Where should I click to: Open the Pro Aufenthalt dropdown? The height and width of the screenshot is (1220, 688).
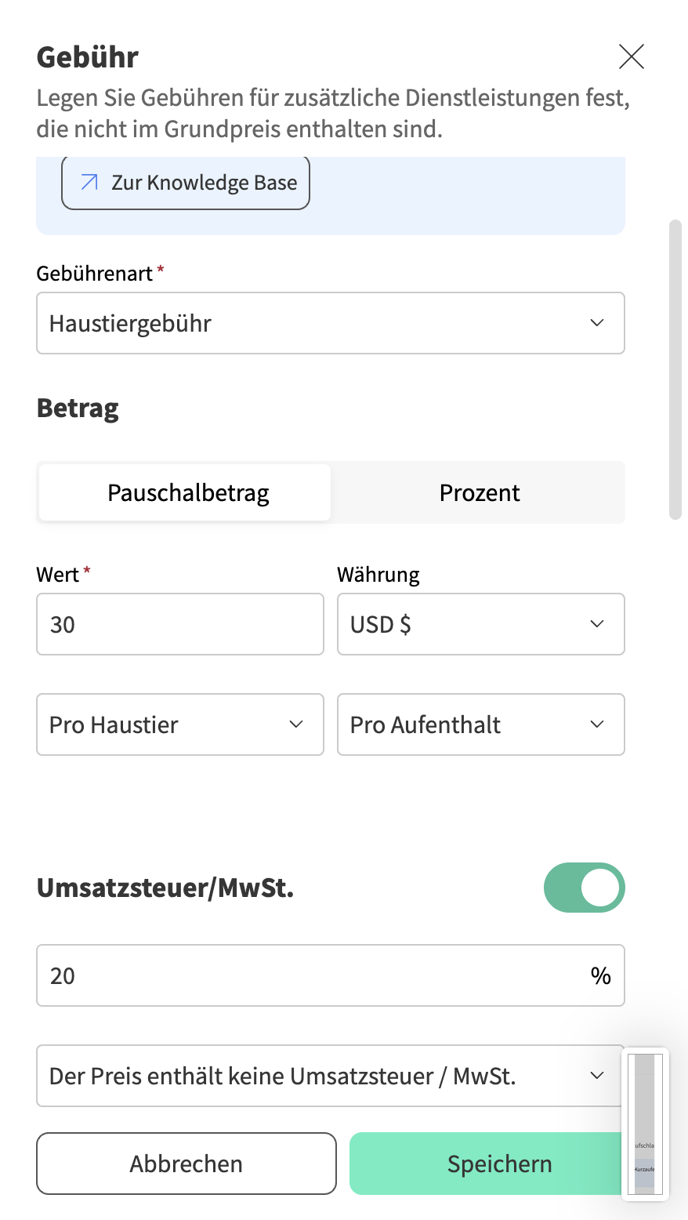480,724
